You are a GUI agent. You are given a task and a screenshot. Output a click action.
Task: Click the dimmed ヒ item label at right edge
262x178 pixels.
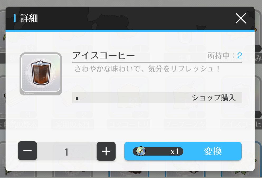click(x=259, y=124)
